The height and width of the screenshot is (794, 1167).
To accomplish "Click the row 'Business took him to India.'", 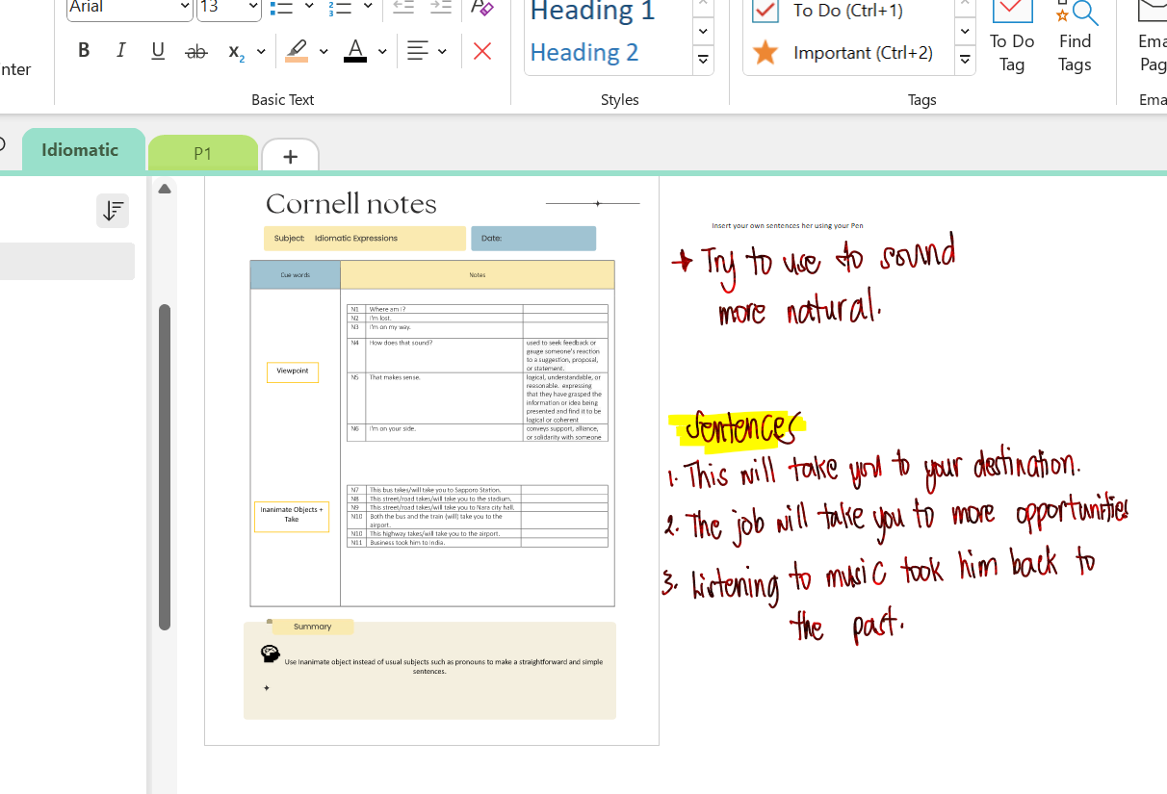I will coord(478,543).
